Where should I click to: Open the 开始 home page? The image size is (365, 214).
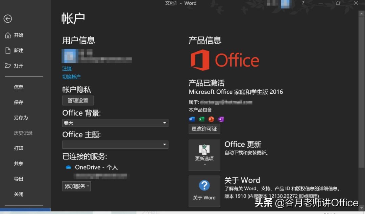click(18, 35)
